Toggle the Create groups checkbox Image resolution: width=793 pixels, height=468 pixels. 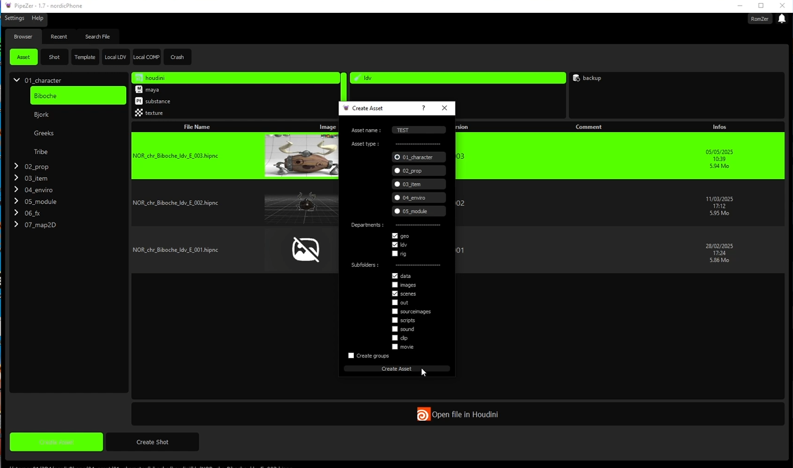coord(351,356)
